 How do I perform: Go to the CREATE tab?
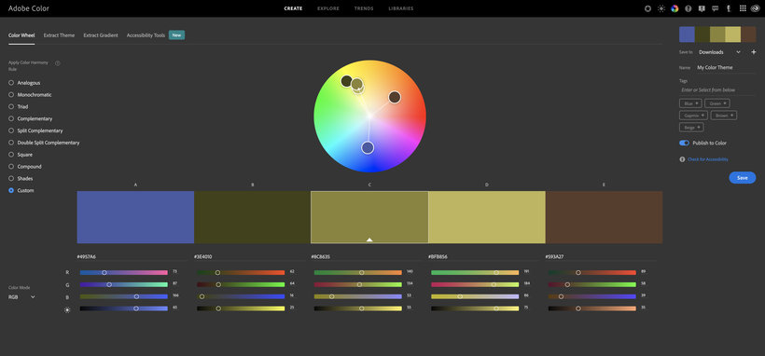(293, 8)
